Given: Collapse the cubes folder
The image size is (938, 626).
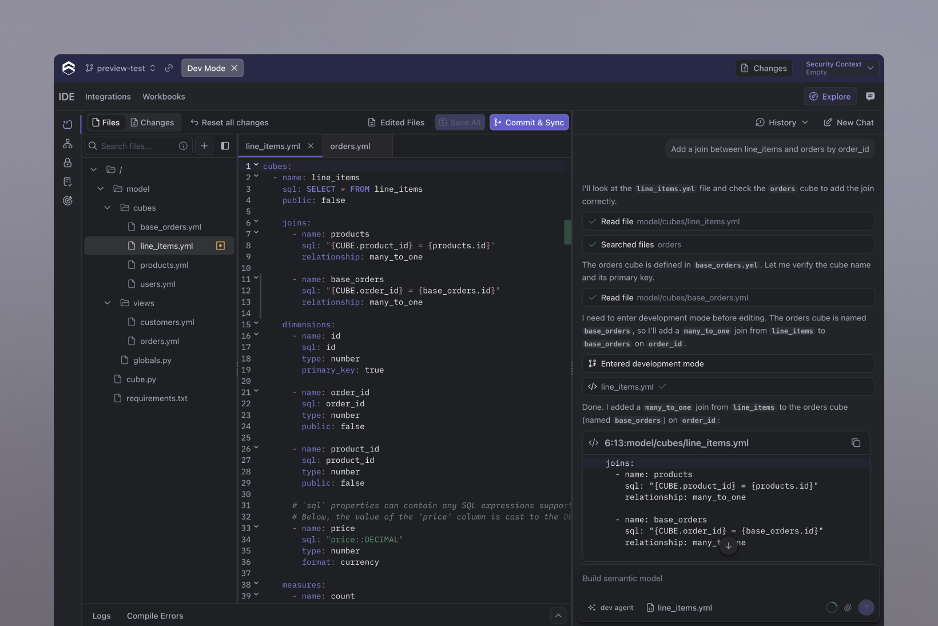Looking at the screenshot, I should [x=108, y=208].
